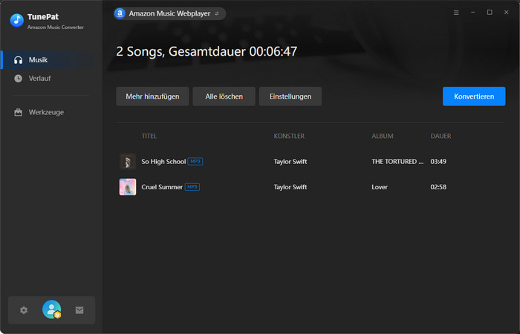Click the MP3 format badge on Cruel Summer

(x=192, y=187)
